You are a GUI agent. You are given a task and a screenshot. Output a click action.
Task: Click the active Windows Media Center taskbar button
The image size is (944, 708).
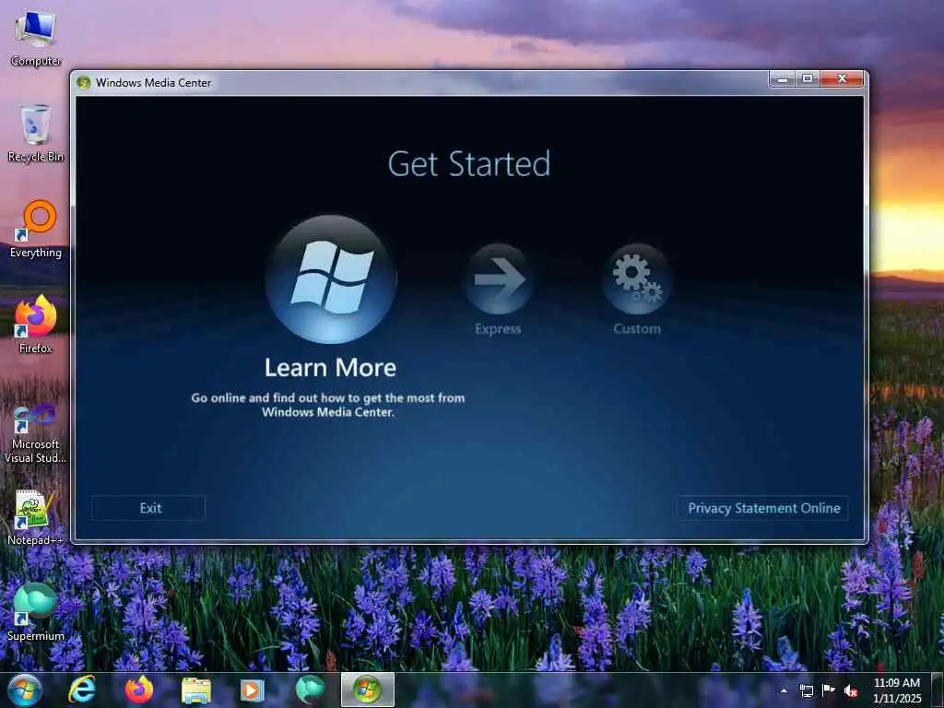coord(367,690)
